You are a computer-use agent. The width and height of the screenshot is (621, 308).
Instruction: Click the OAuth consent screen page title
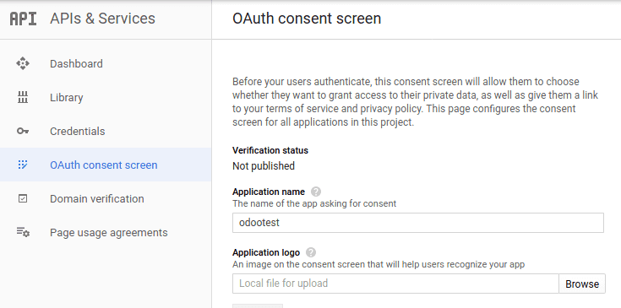(x=307, y=19)
